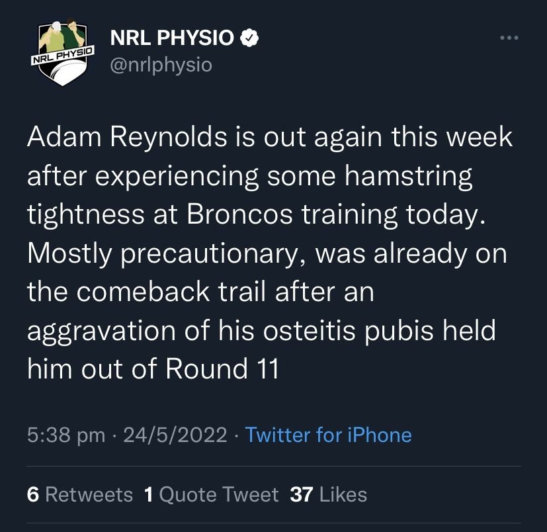The width and height of the screenshot is (547, 532).
Task: Open the NRL Physio profile avatar
Action: coord(62,52)
